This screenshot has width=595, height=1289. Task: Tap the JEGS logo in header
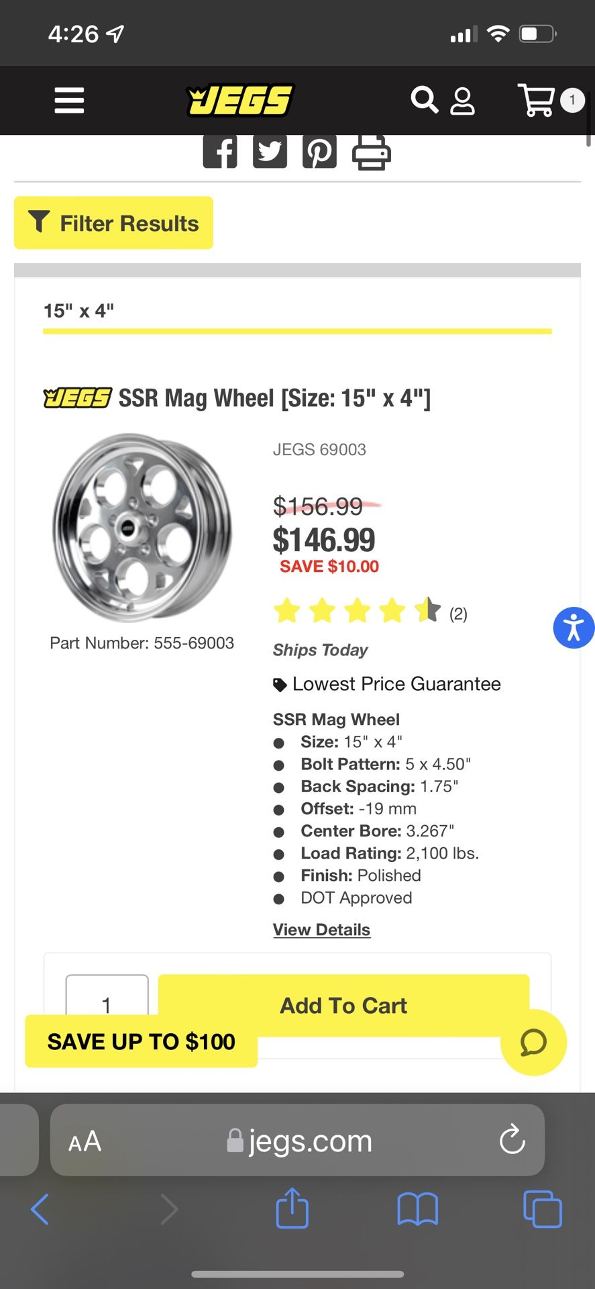(x=241, y=101)
